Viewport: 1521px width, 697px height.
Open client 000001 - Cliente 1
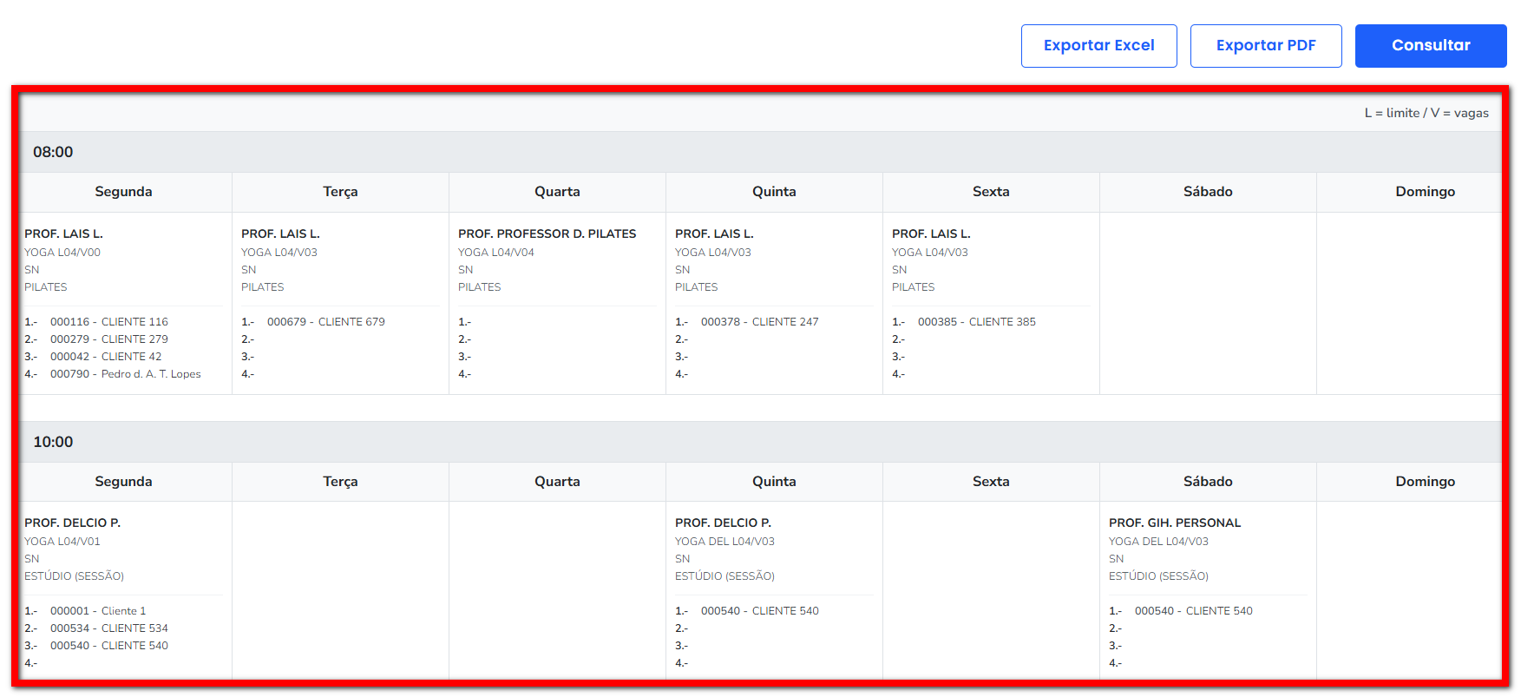click(x=98, y=611)
